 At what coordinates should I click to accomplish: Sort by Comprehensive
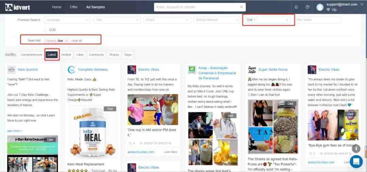tap(31, 55)
